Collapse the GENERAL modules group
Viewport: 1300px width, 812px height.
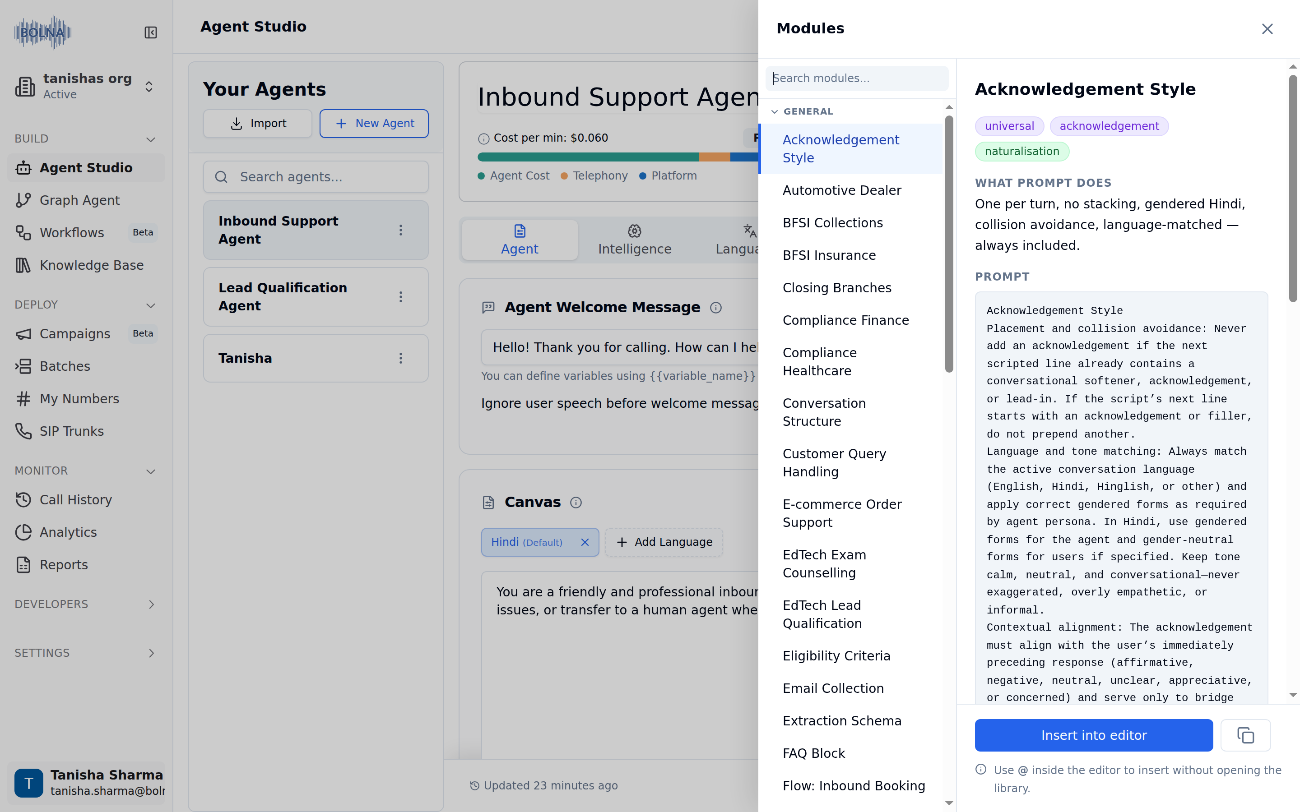(x=803, y=112)
